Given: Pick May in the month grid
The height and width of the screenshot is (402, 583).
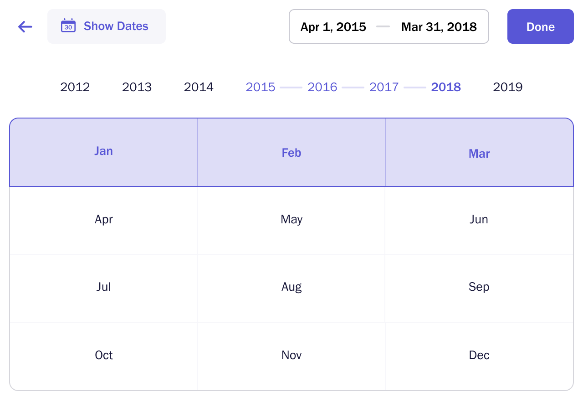Looking at the screenshot, I should pos(291,220).
